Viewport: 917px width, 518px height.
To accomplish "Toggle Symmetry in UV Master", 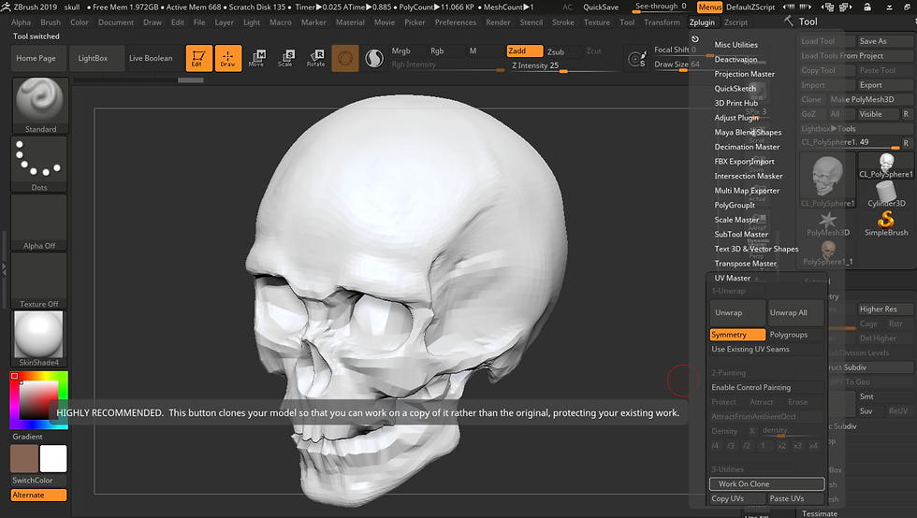I will tap(737, 335).
